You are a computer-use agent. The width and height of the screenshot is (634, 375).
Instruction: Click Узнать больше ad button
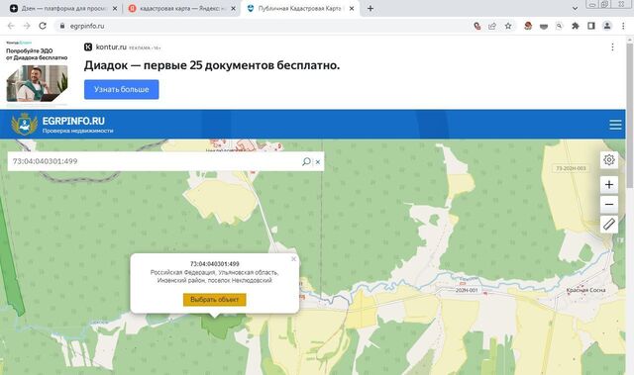[121, 89]
